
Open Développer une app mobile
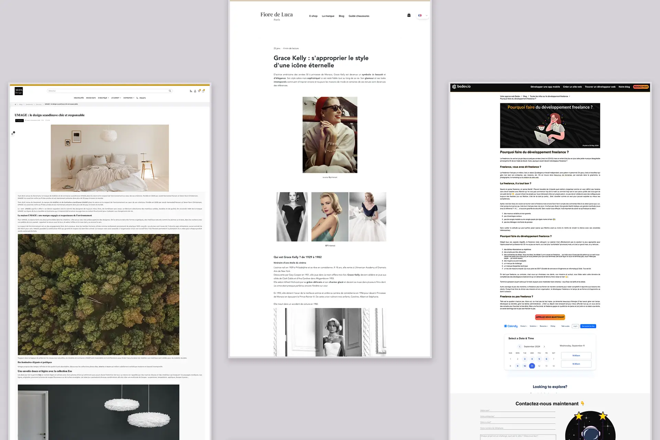pyautogui.click(x=545, y=87)
